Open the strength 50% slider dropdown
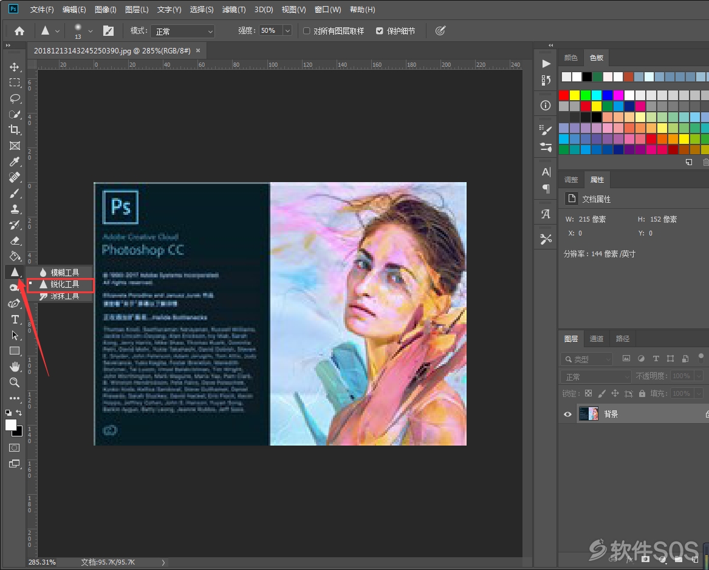Screen dimensions: 709x570 tap(287, 31)
